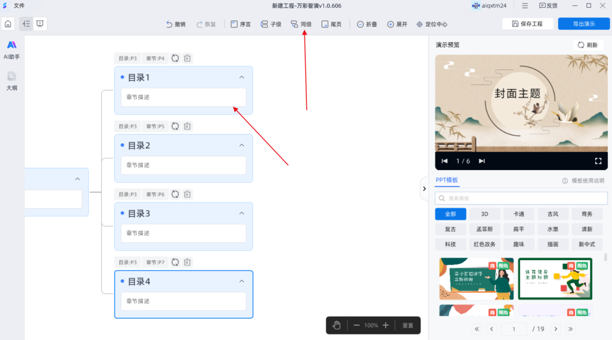
Task: Click the home icon in toolbar
Action: (x=8, y=24)
